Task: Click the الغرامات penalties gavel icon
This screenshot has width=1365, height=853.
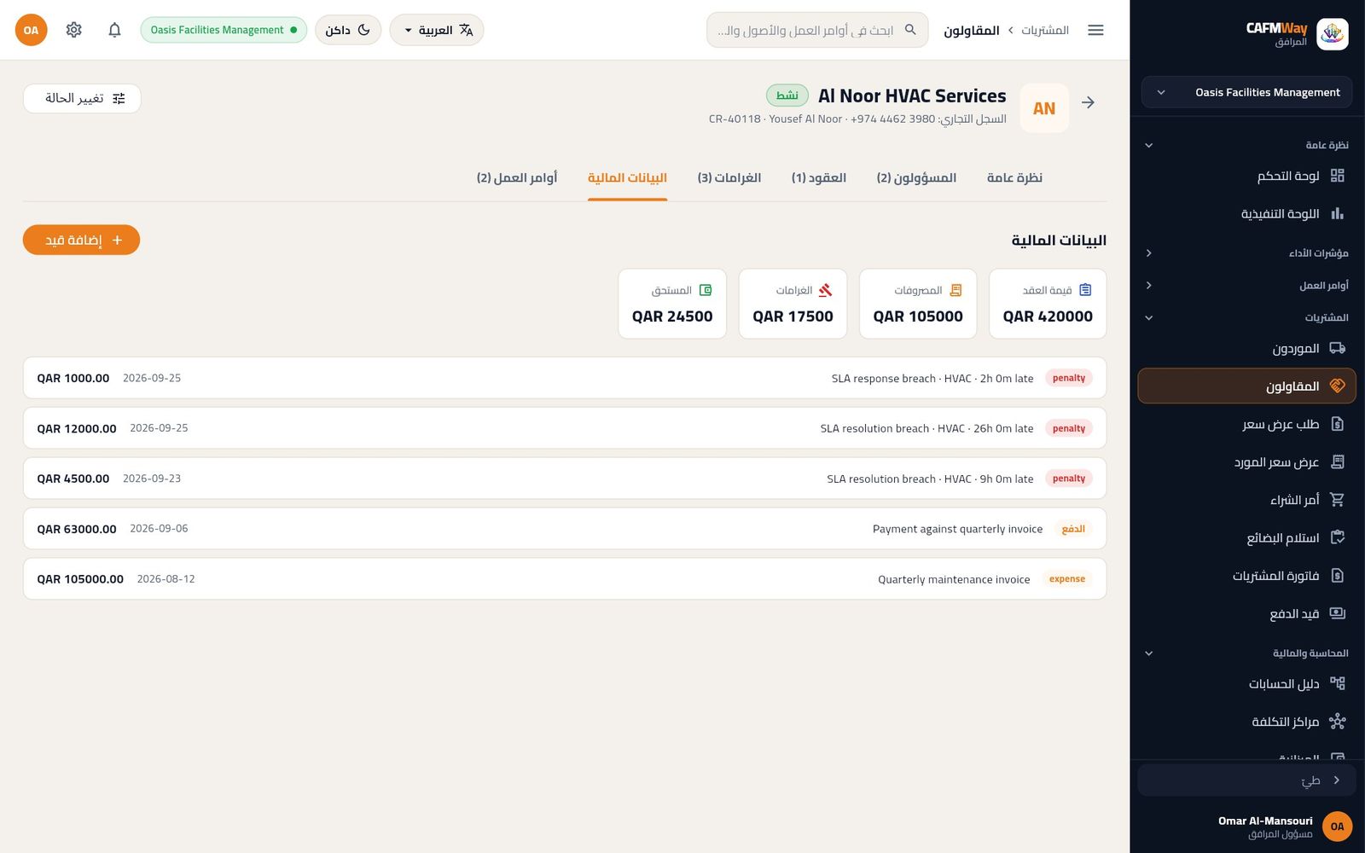Action: coord(825,290)
